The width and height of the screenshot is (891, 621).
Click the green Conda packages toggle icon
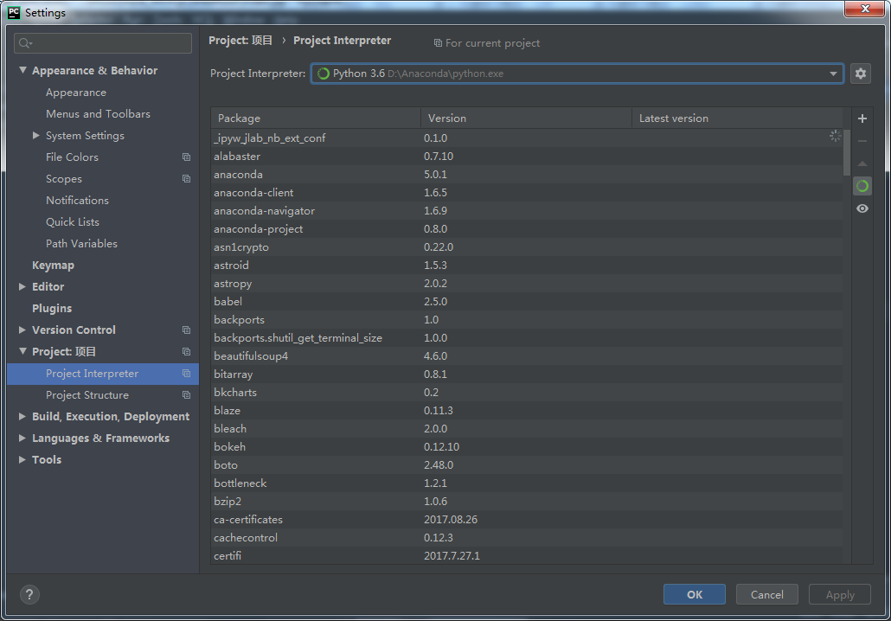[862, 186]
